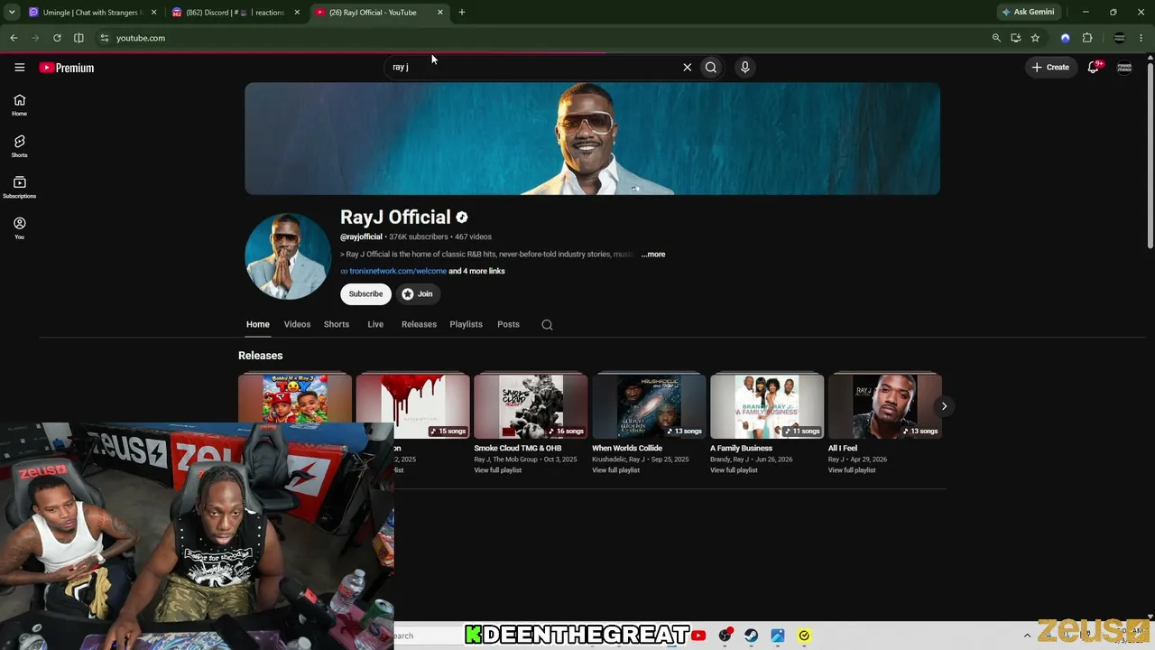This screenshot has width=1155, height=650.
Task: Open the You page in sidebar
Action: coord(19,228)
